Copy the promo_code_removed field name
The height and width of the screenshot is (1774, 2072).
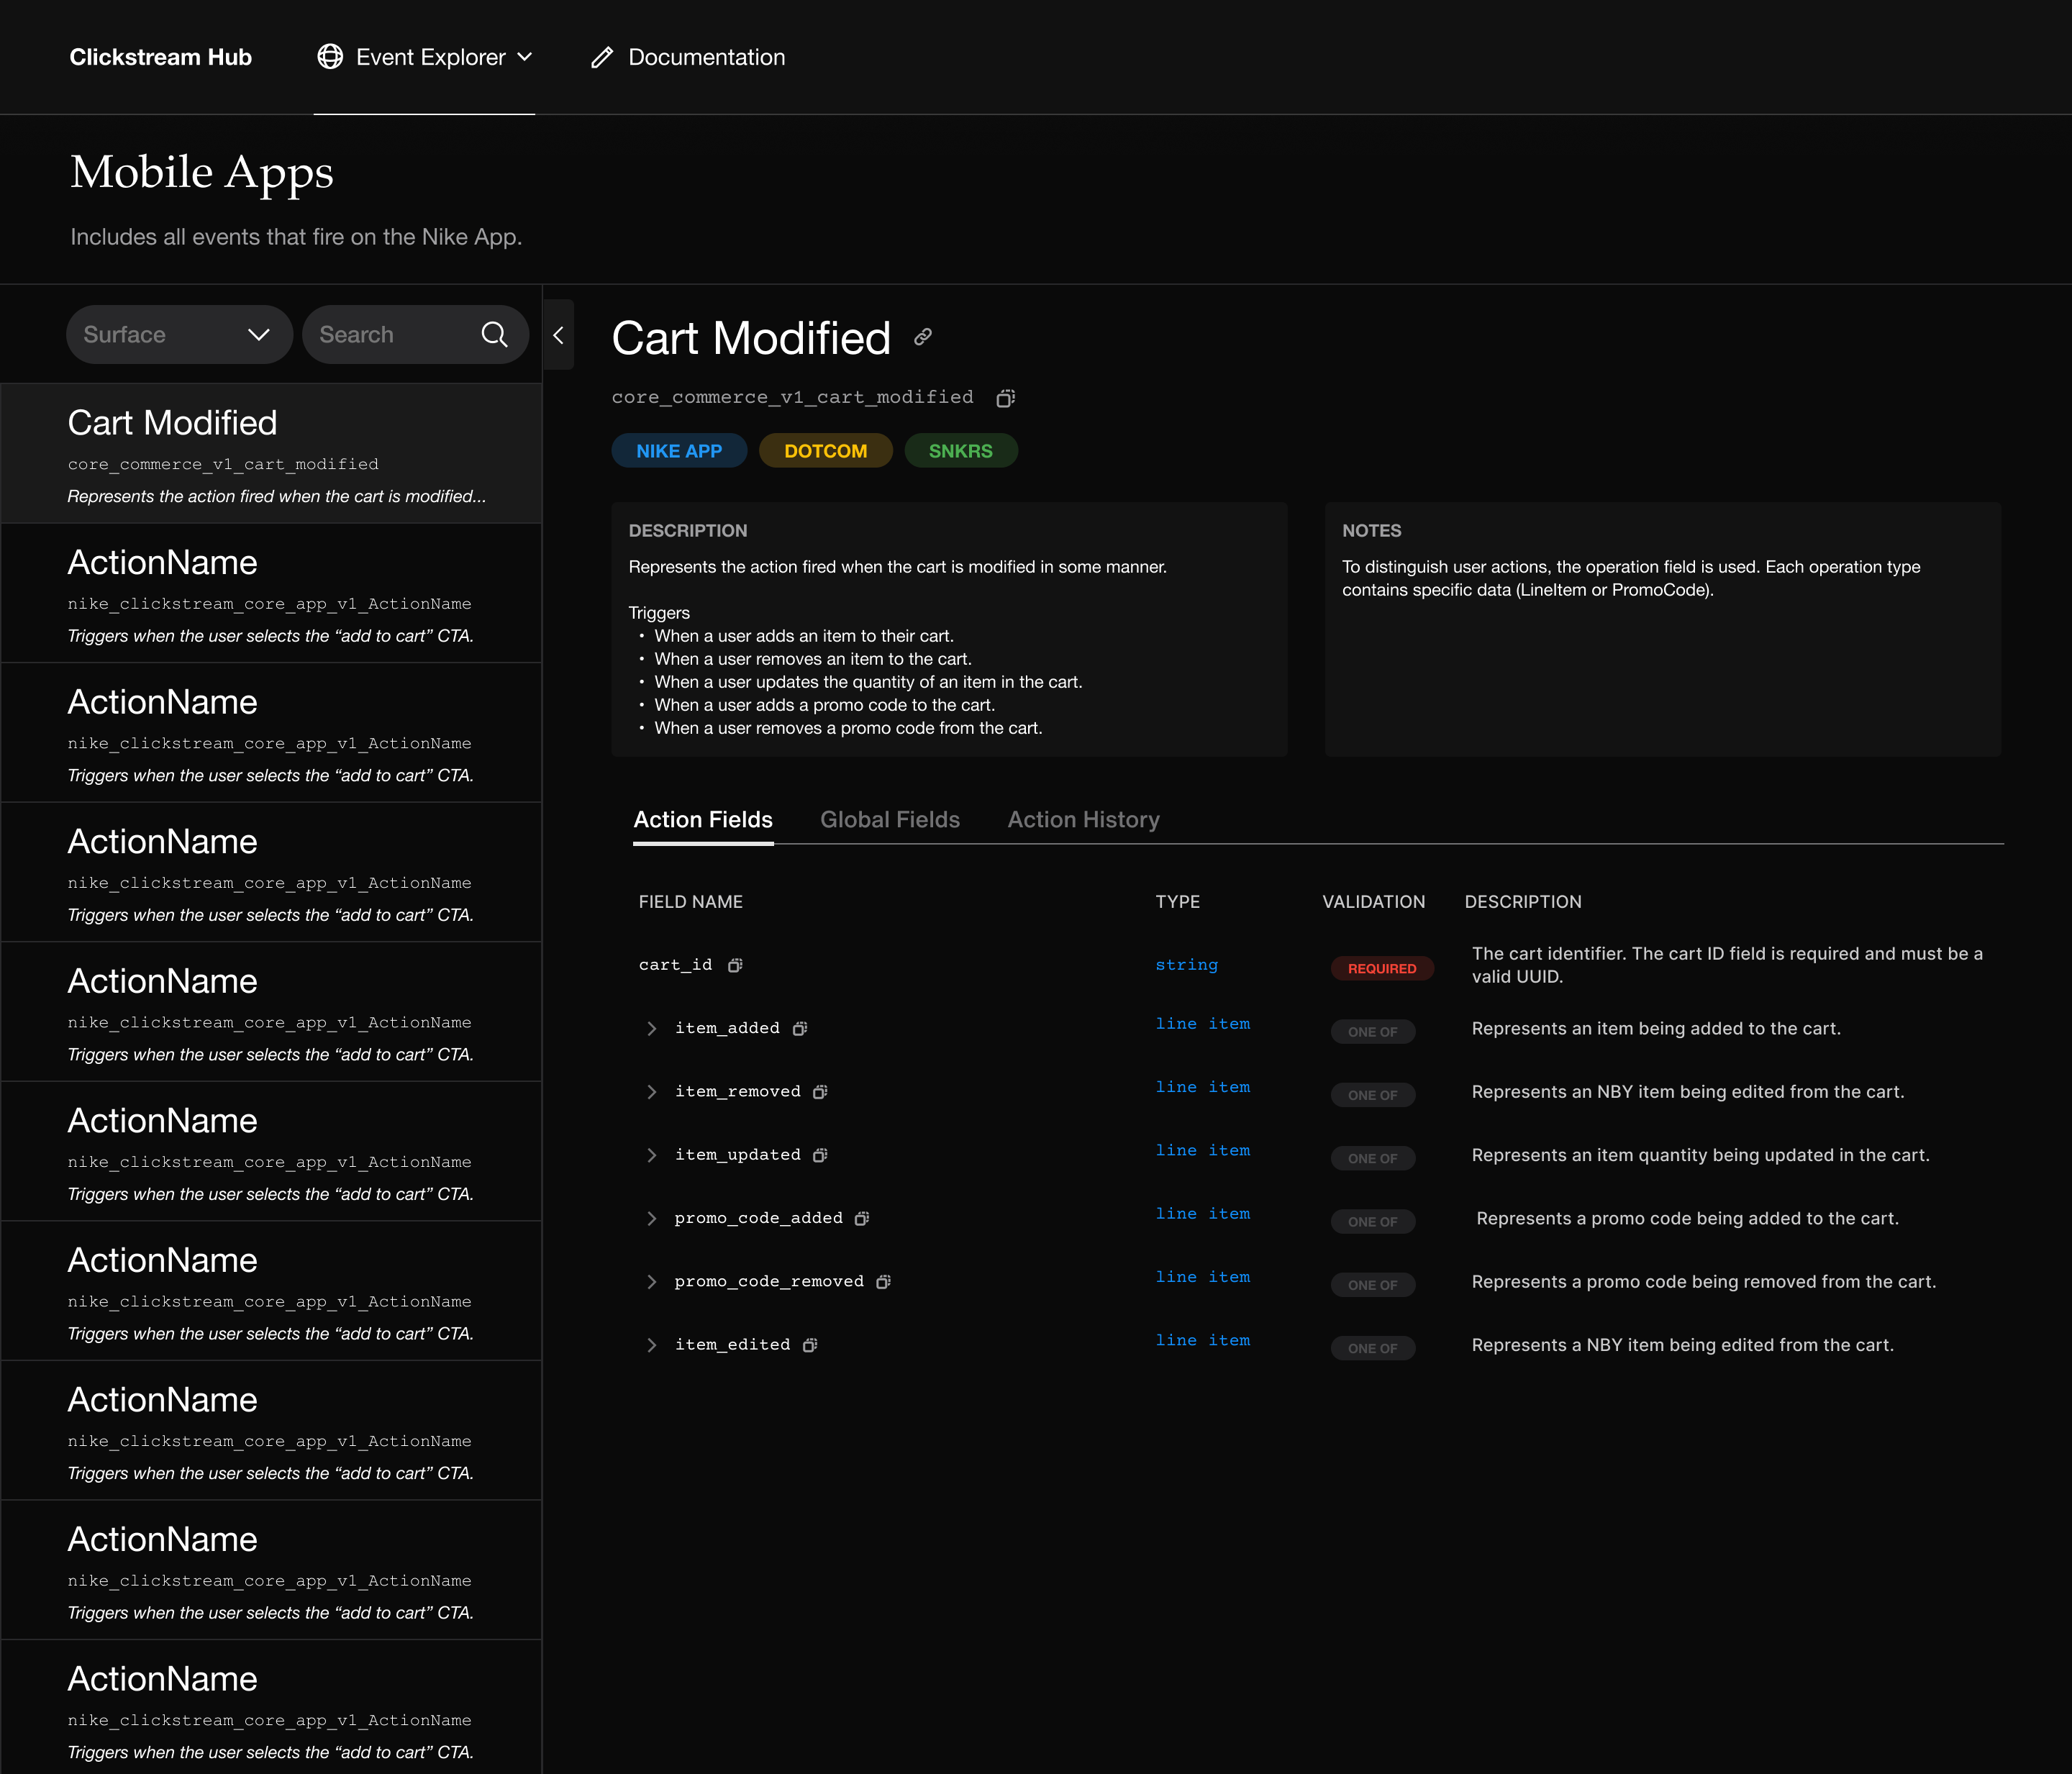(x=883, y=1282)
